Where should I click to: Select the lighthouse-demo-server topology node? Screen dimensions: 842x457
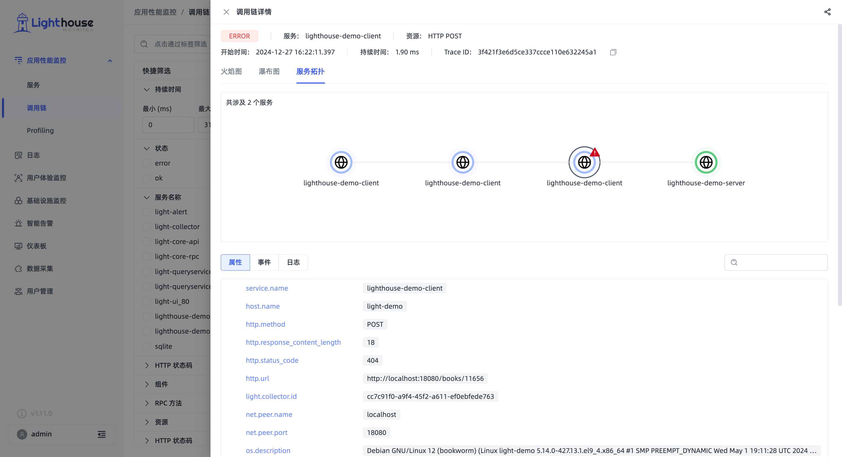tap(706, 162)
